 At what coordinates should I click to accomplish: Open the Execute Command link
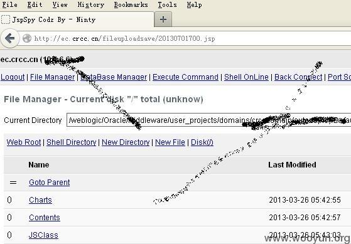(185, 77)
